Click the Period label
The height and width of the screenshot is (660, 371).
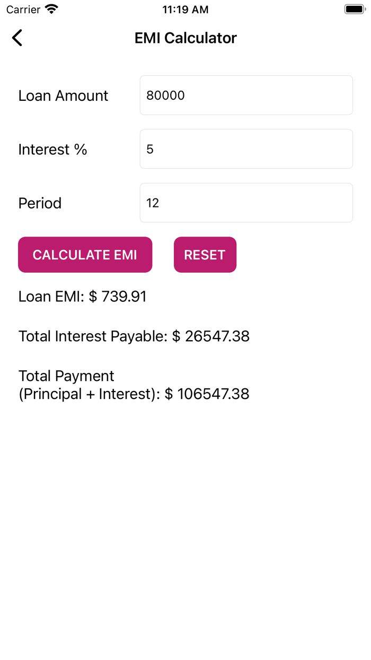pos(40,203)
